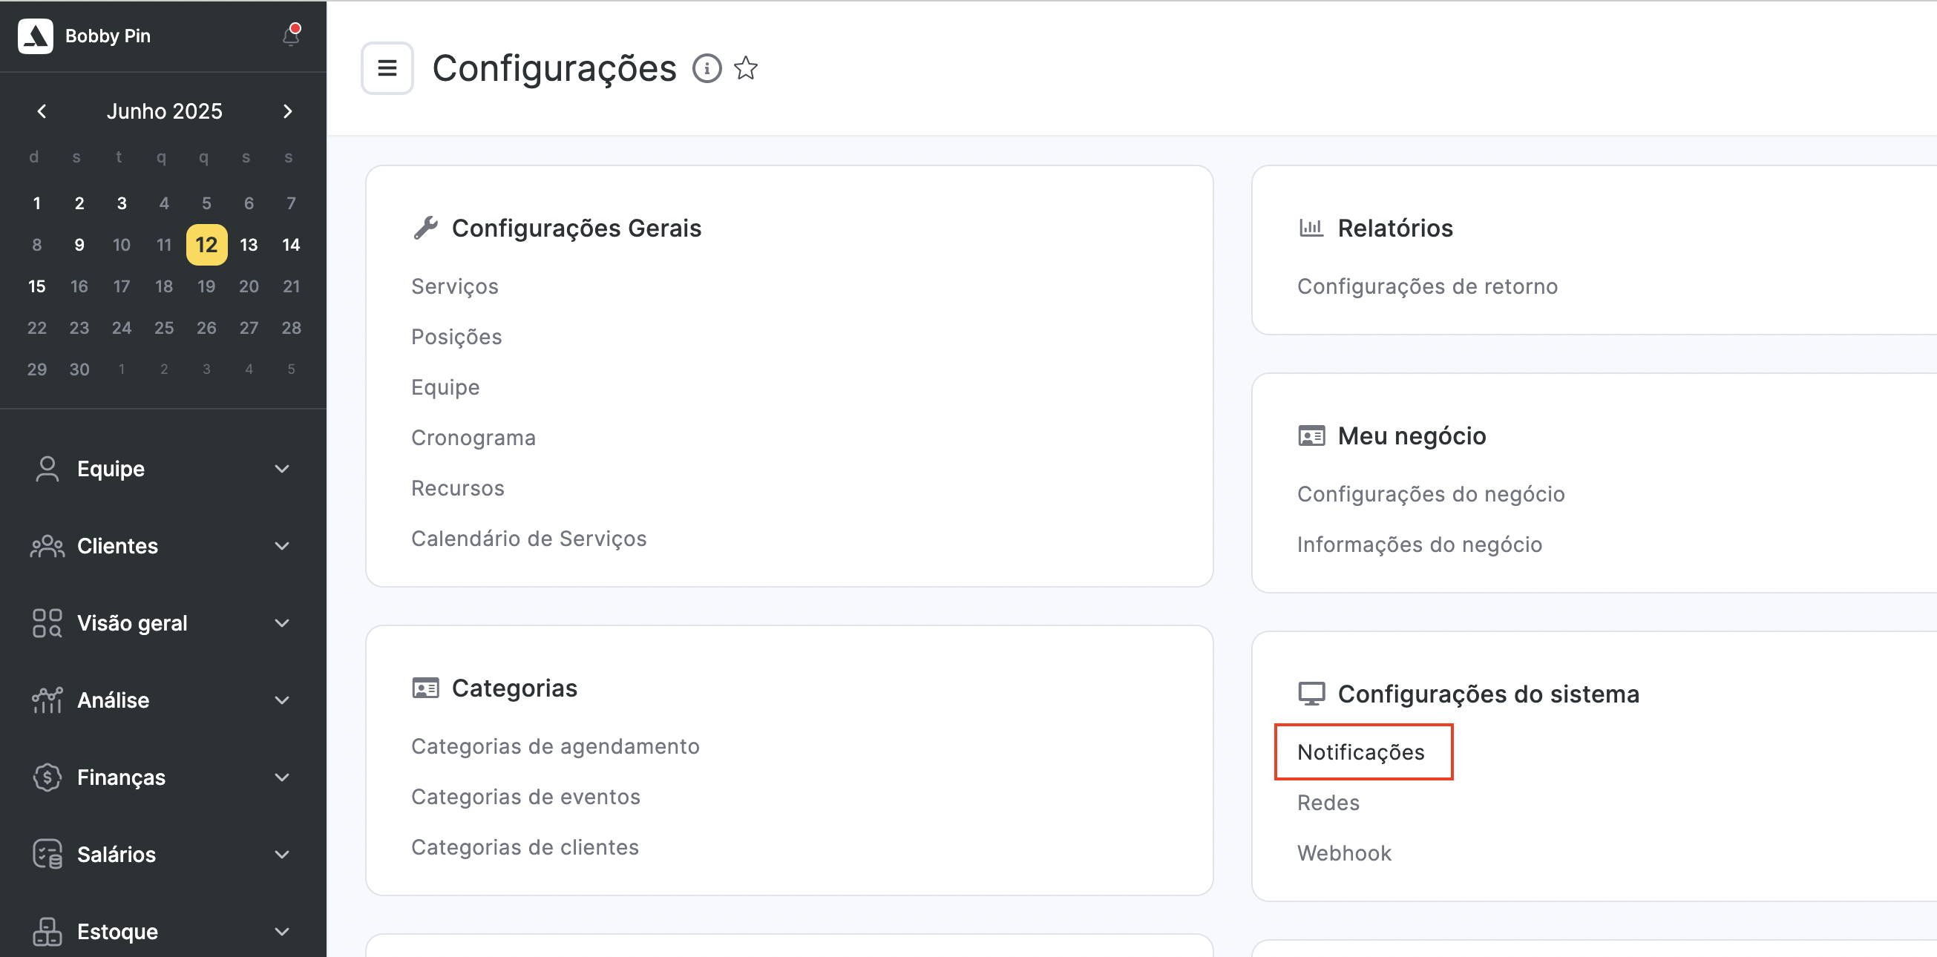
Task: Select day 15 in June calendar
Action: tap(37, 286)
